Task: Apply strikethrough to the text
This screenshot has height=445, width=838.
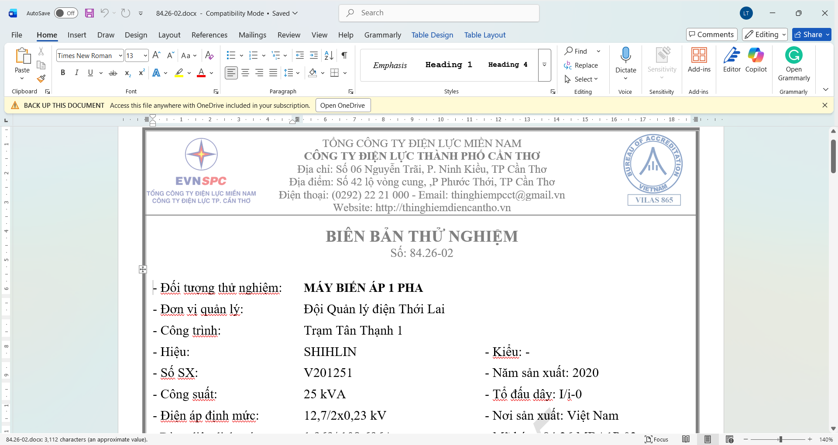Action: pos(113,73)
